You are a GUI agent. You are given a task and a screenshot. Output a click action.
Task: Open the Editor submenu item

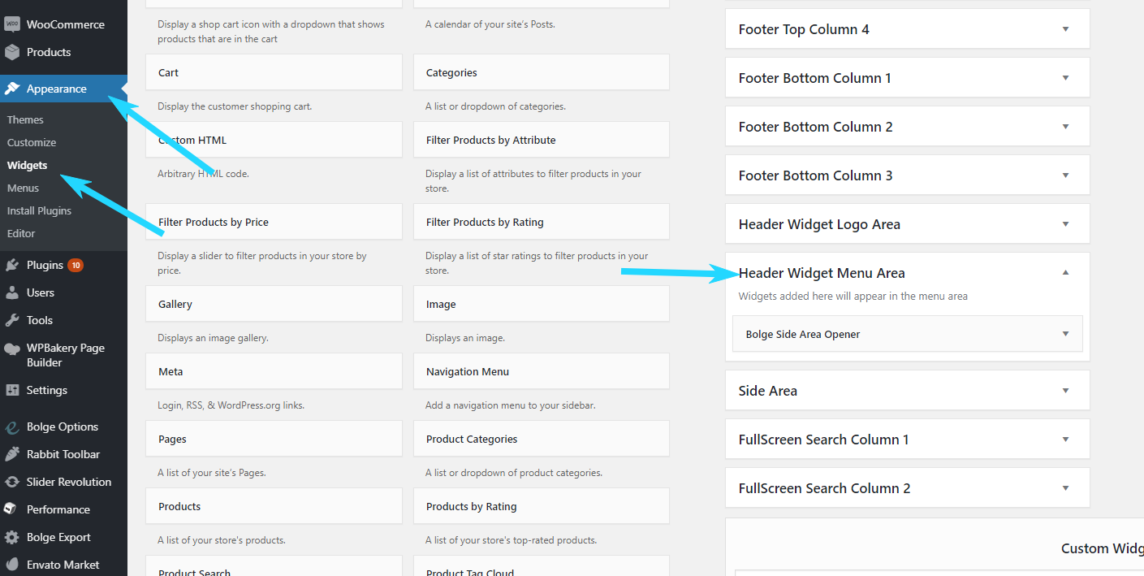(x=21, y=233)
